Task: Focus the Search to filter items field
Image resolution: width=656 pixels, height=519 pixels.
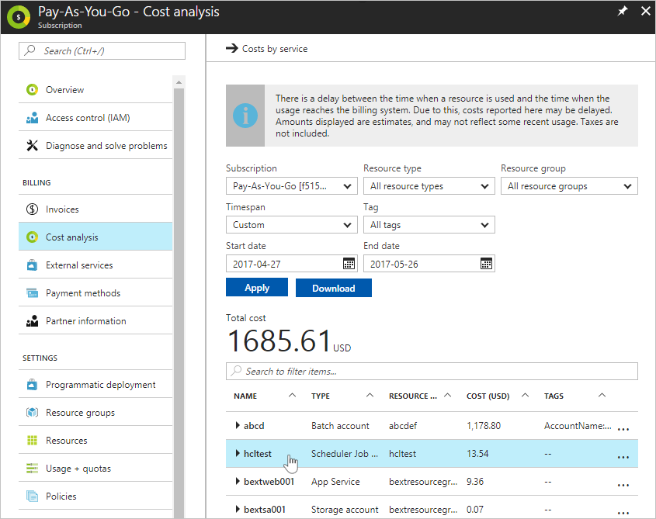Action: [432, 371]
